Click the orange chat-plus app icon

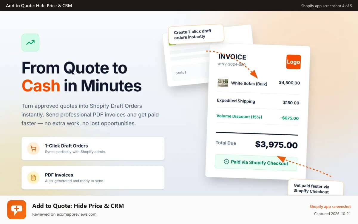17,210
